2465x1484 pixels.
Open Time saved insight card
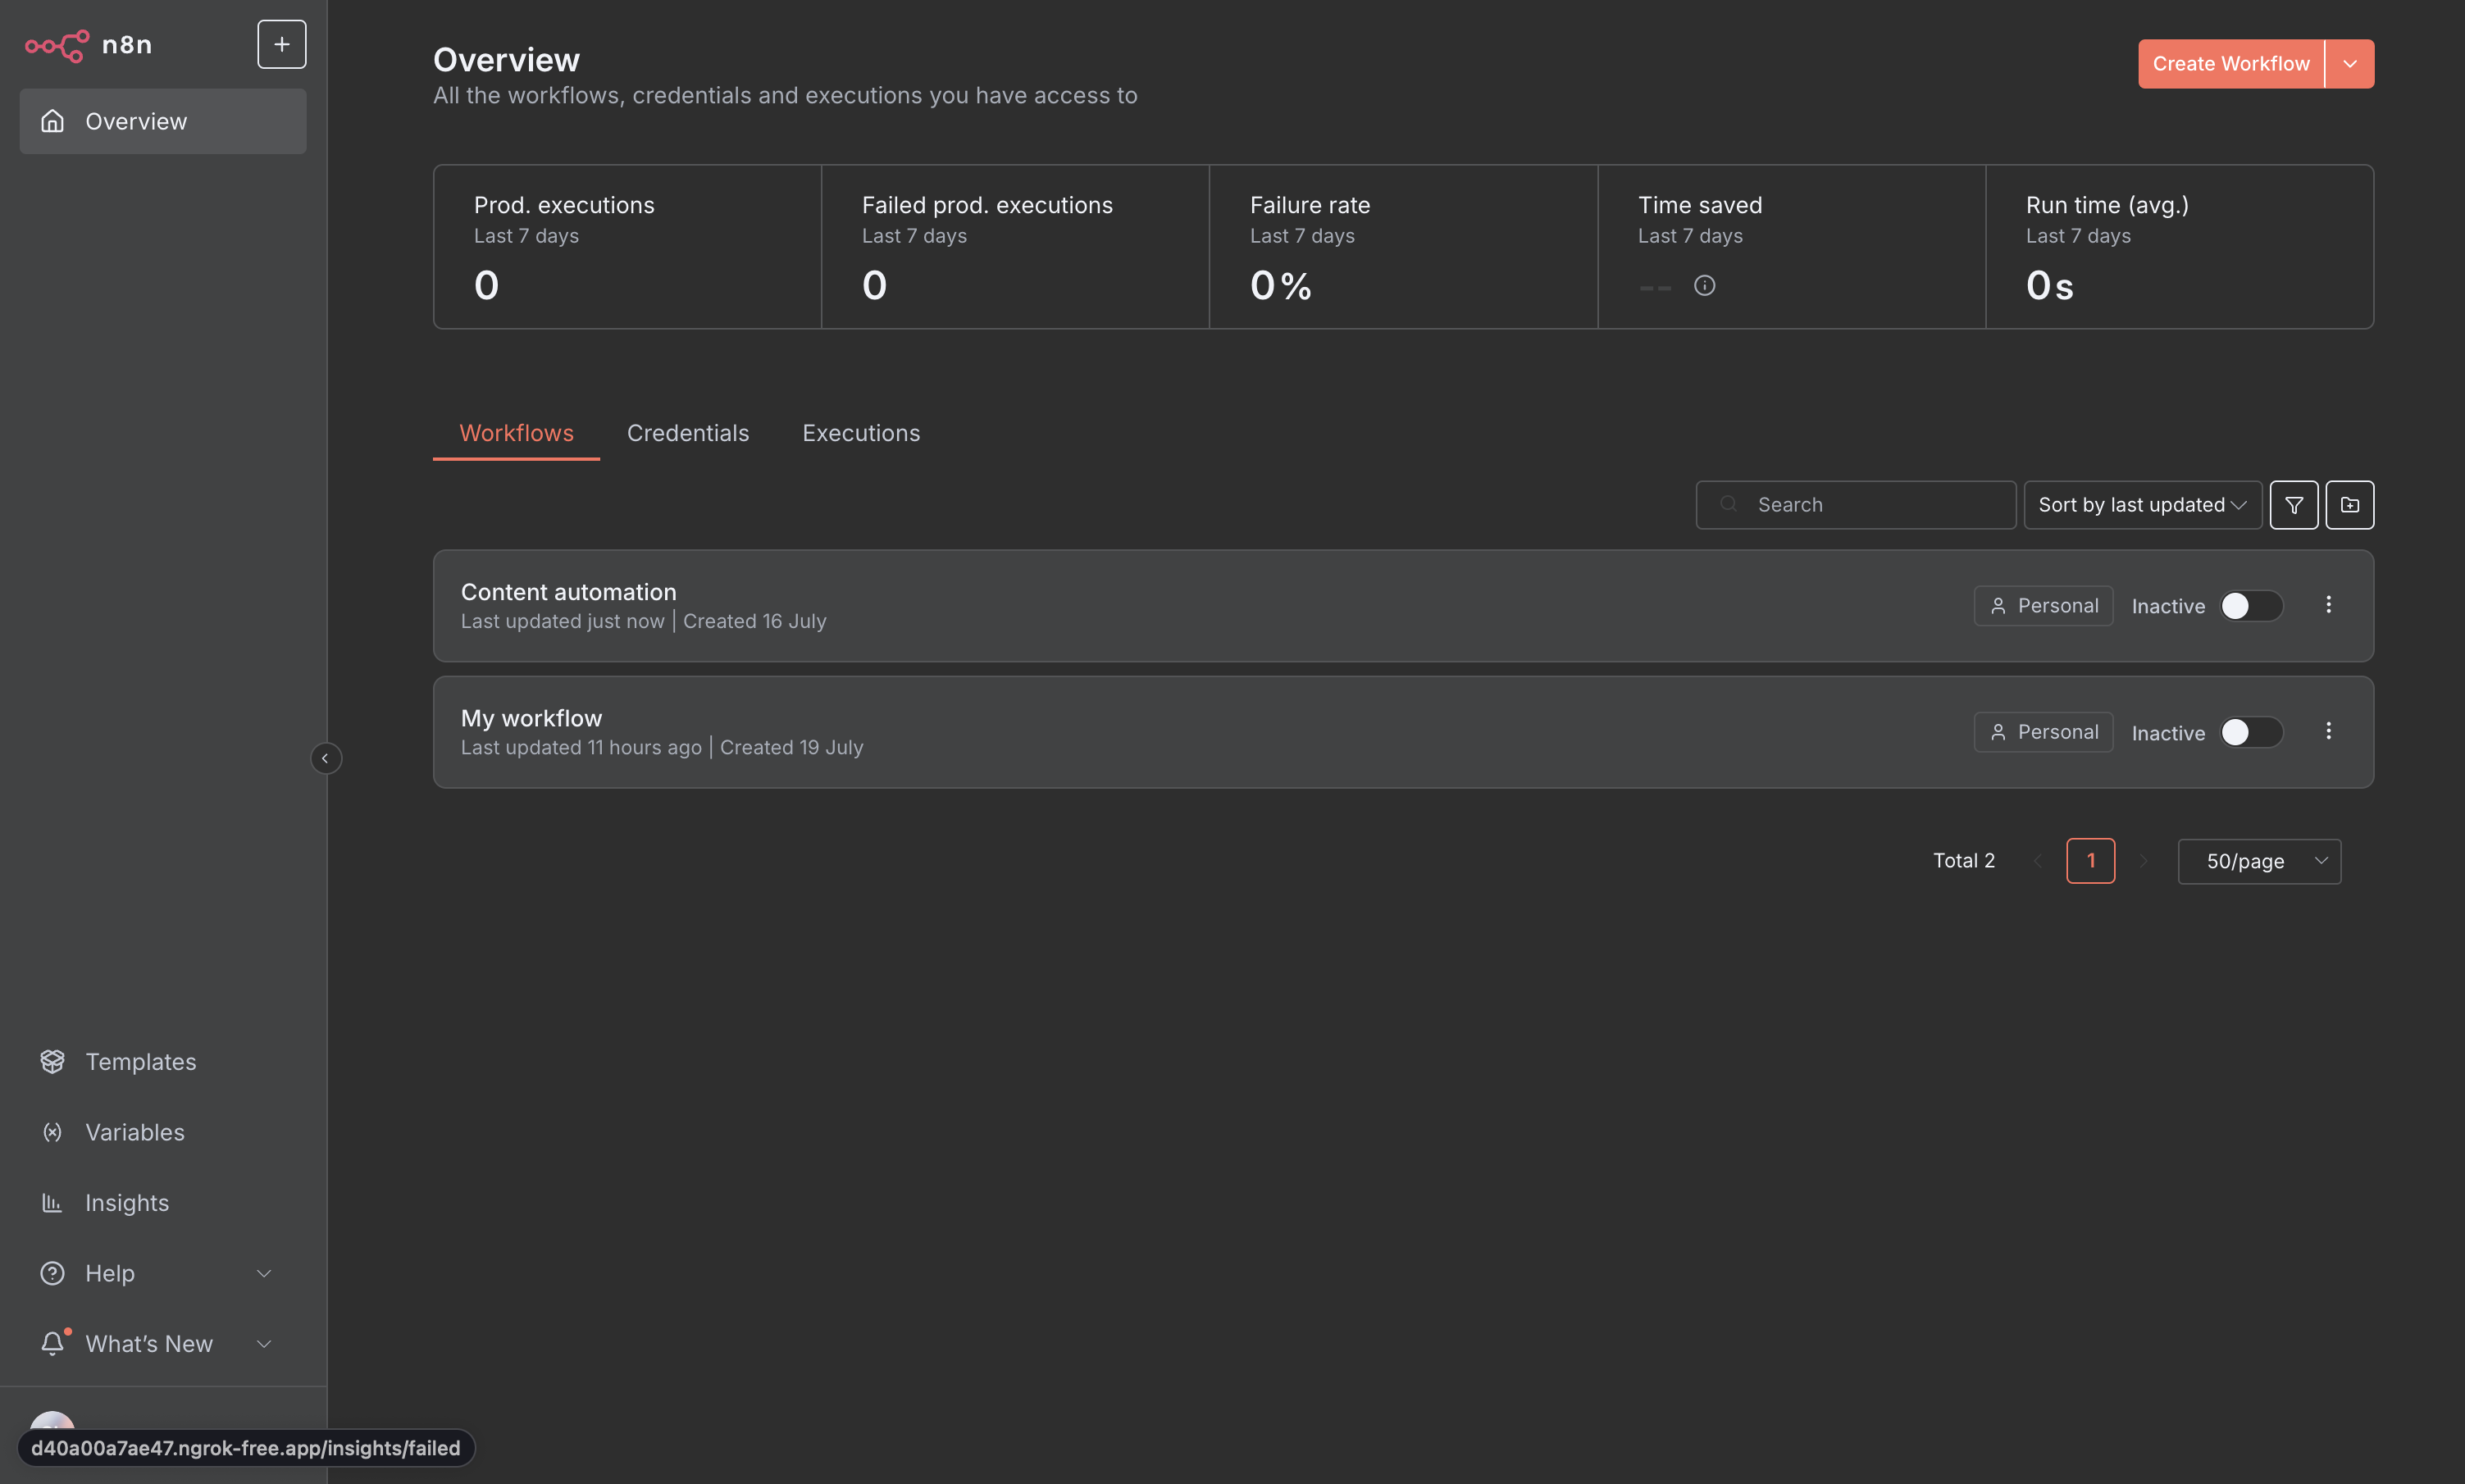tap(1792, 247)
